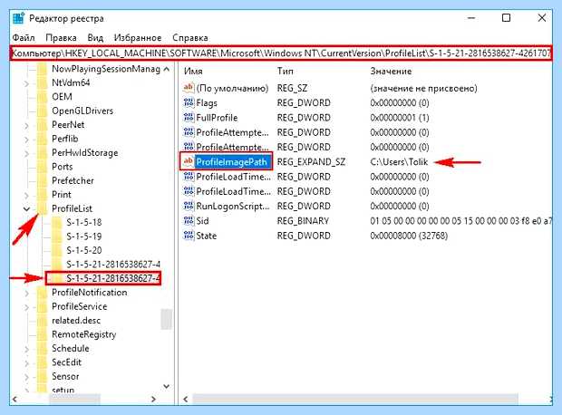
Task: Click the REG_BINARY type cell
Action: [x=303, y=221]
